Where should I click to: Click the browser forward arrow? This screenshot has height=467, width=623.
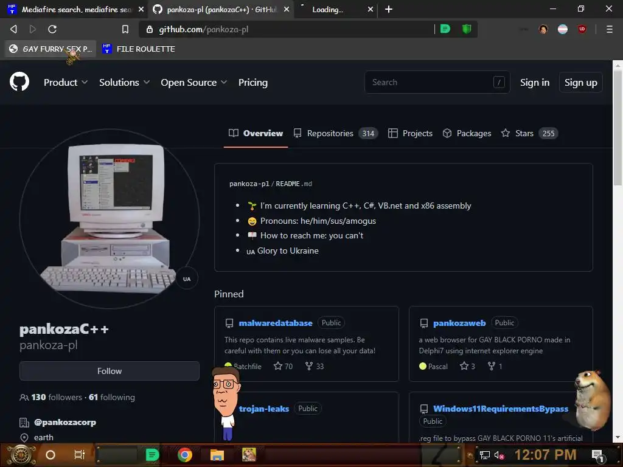33,29
